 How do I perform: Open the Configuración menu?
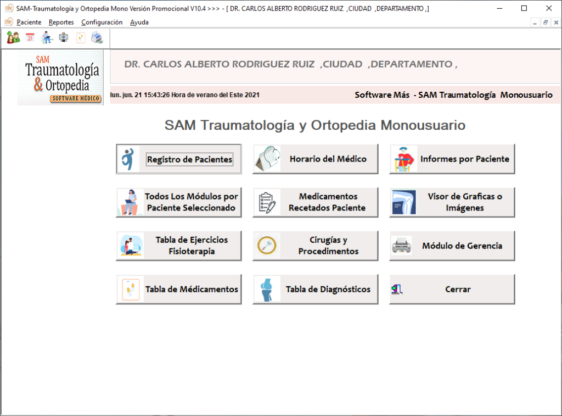click(102, 22)
